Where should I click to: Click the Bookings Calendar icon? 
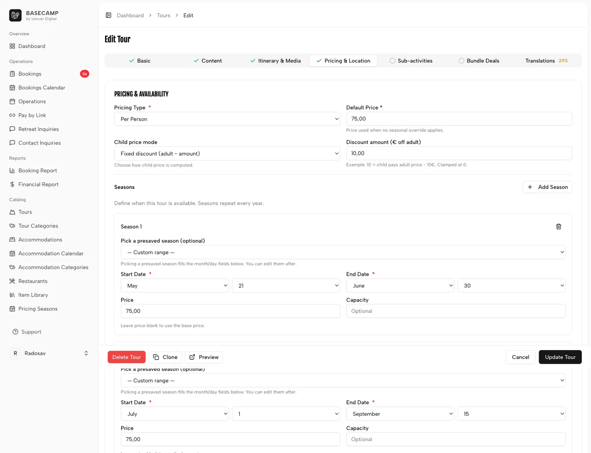12,88
